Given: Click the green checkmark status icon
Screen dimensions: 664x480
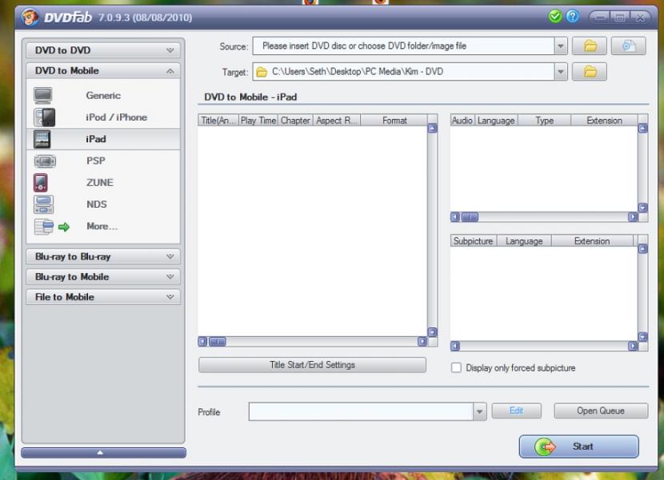Looking at the screenshot, I should [554, 17].
